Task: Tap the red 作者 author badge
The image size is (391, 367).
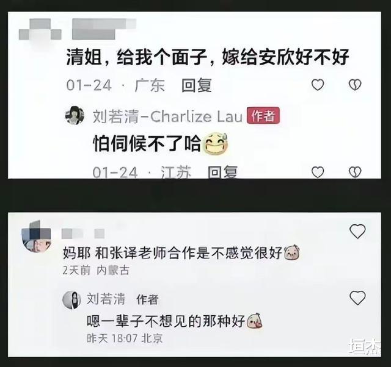Action: pyautogui.click(x=263, y=115)
